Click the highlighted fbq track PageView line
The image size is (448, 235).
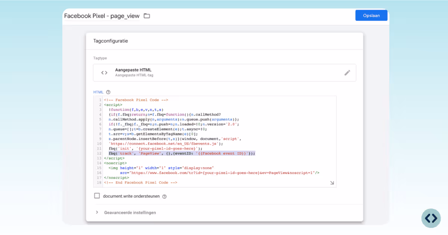click(182, 153)
